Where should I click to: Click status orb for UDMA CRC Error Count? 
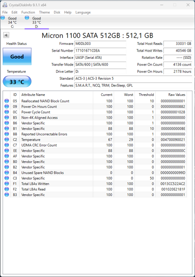pyautogui.click(x=6, y=145)
